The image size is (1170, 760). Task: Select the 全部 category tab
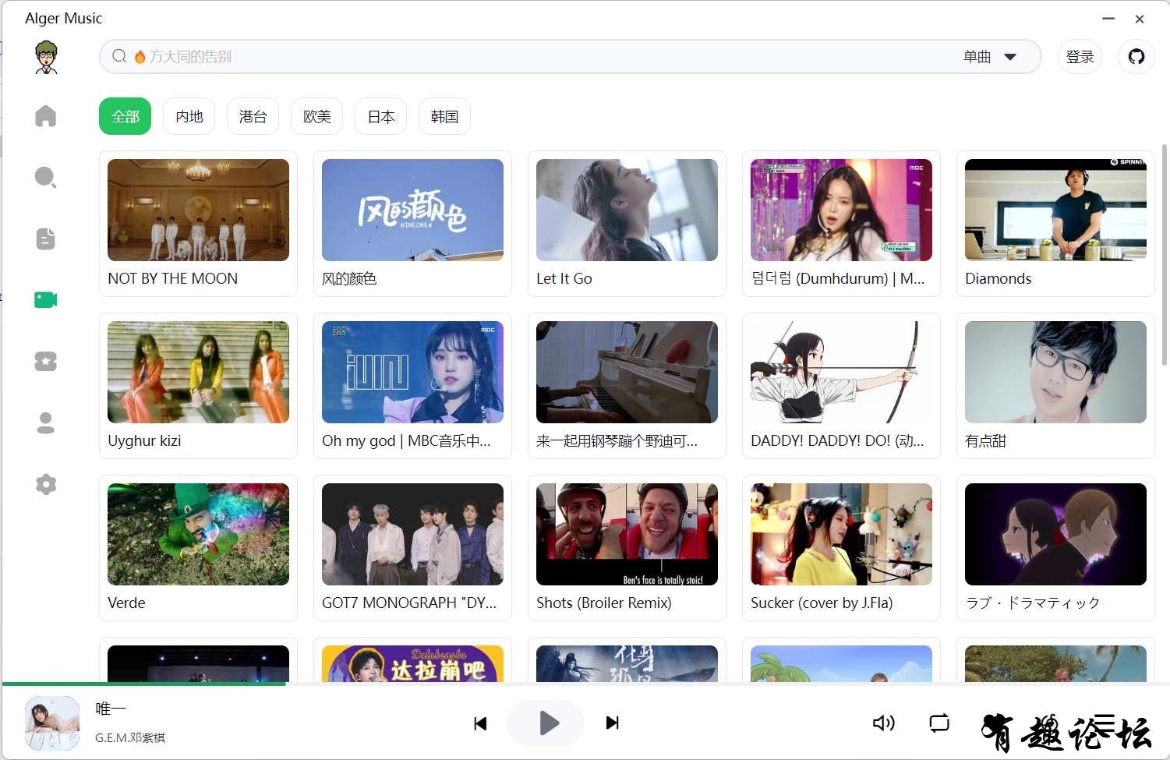[125, 116]
